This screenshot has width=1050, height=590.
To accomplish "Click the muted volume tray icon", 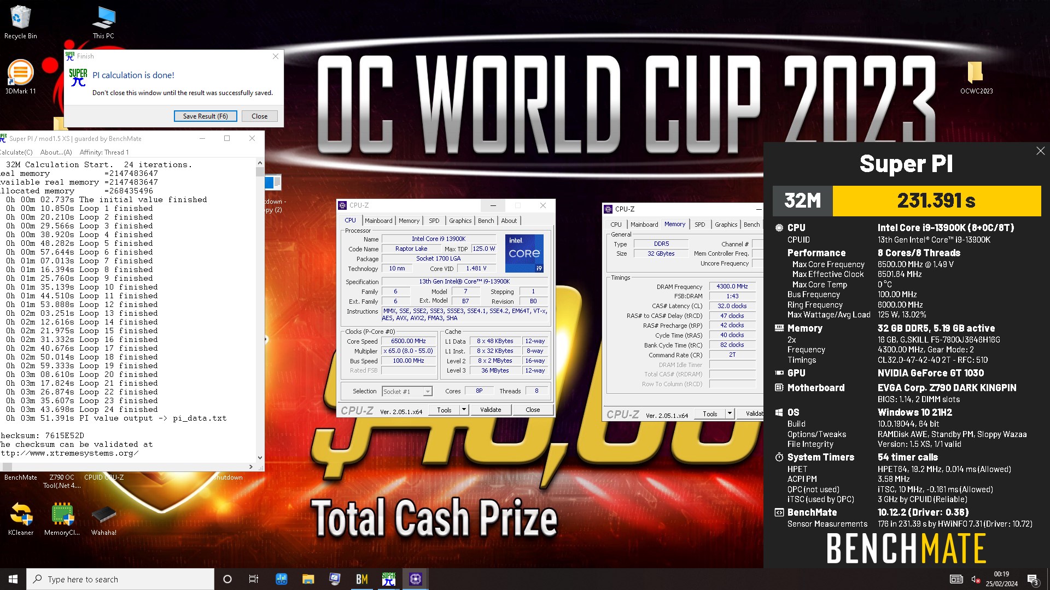I will [x=976, y=579].
